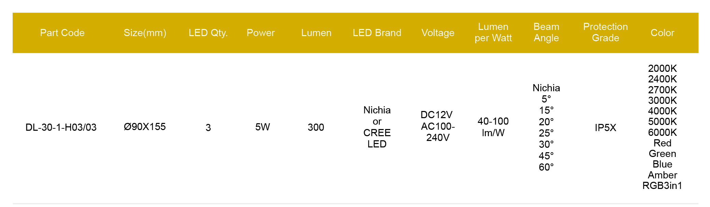The height and width of the screenshot is (207, 710).
Task: Click the 45° beam angle value
Action: [546, 156]
